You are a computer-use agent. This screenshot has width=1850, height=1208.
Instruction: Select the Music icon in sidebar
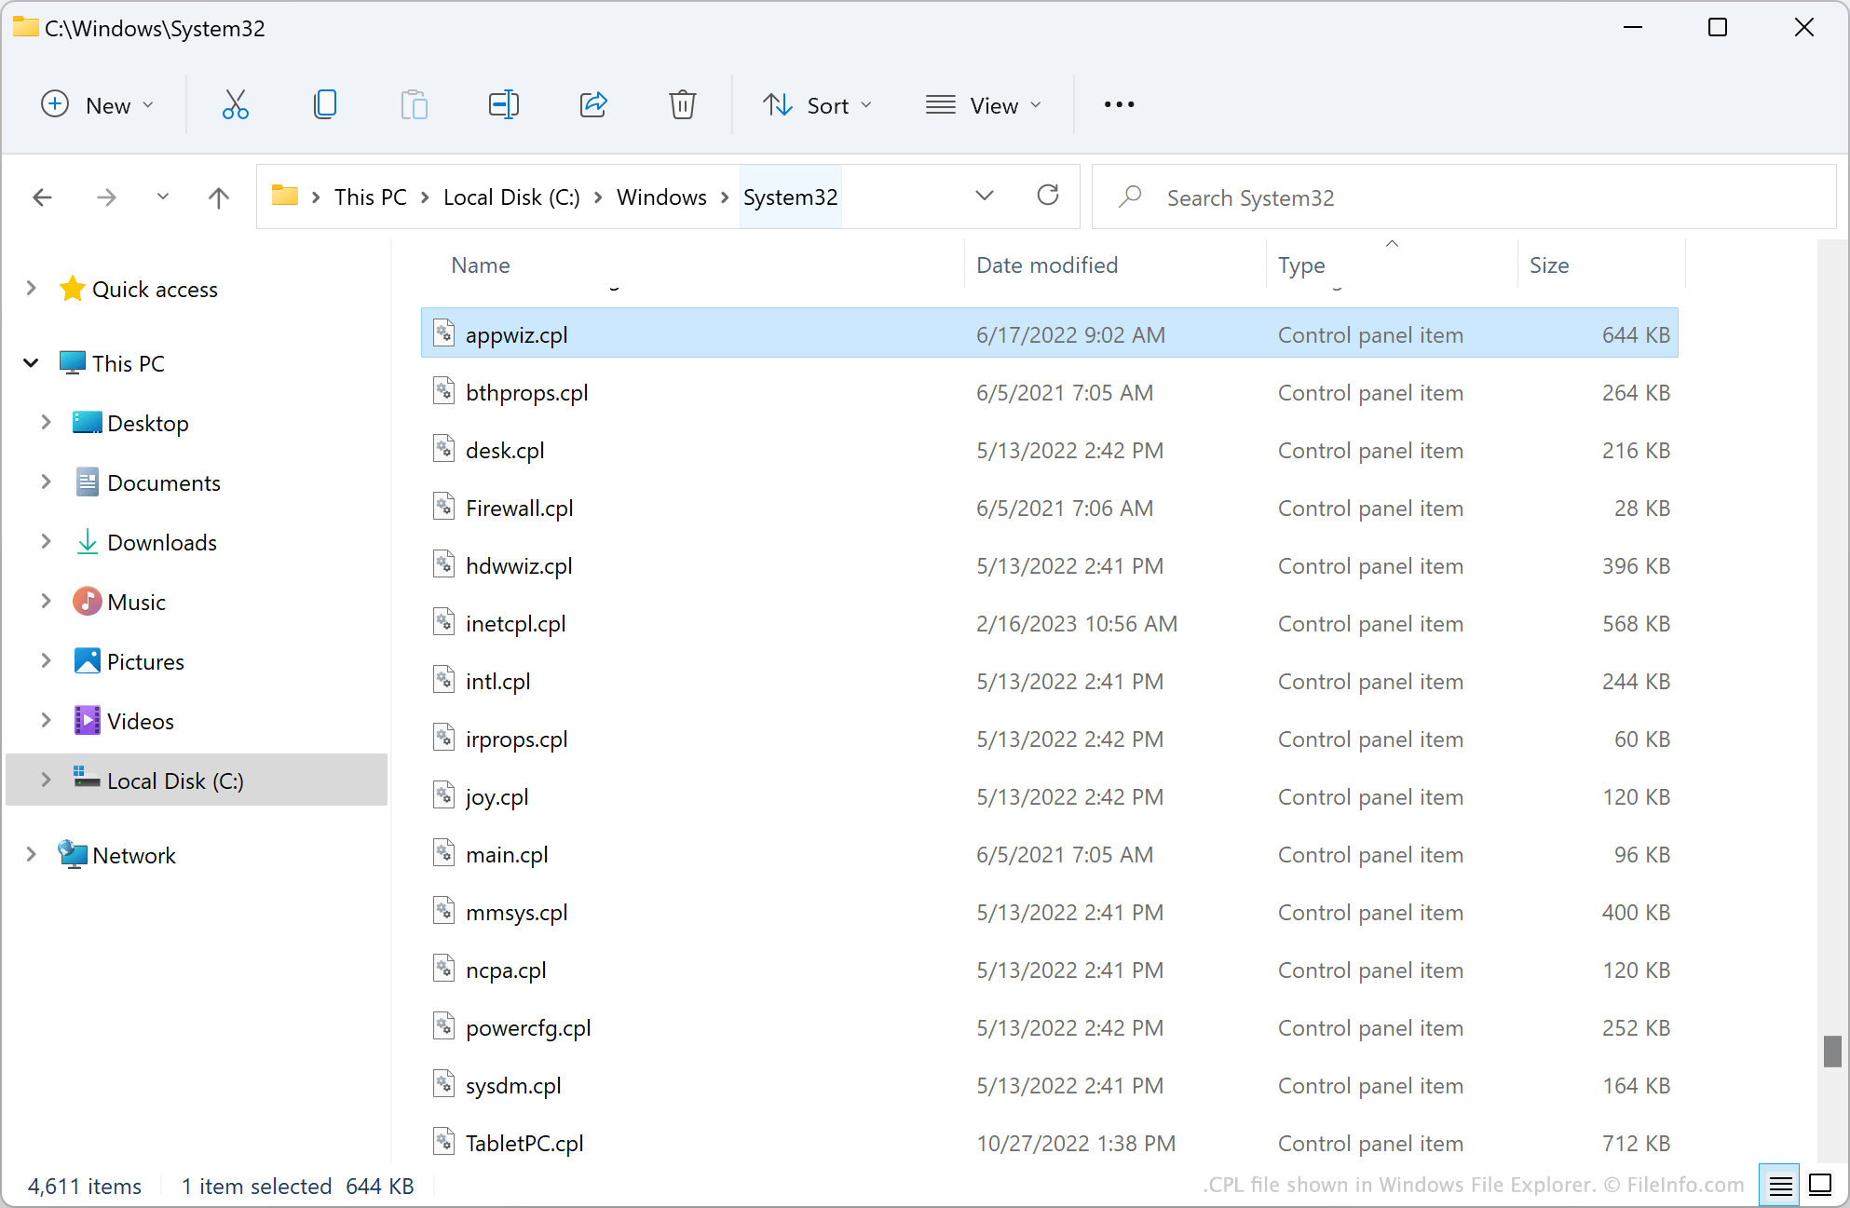tap(88, 602)
